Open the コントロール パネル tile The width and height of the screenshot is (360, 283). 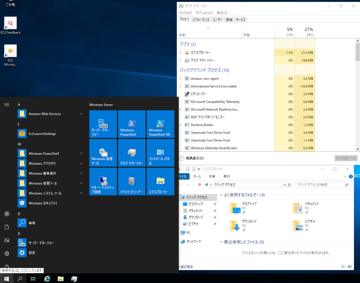pyautogui.click(x=161, y=153)
